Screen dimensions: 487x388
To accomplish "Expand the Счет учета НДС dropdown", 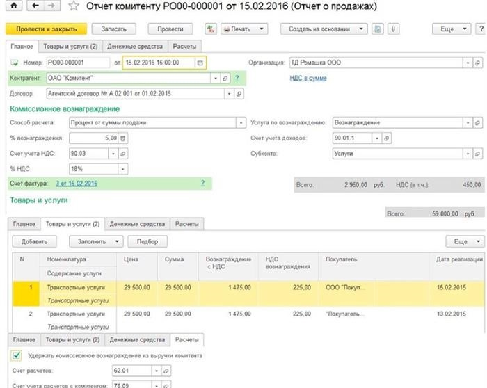I will pyautogui.click(x=113, y=154).
